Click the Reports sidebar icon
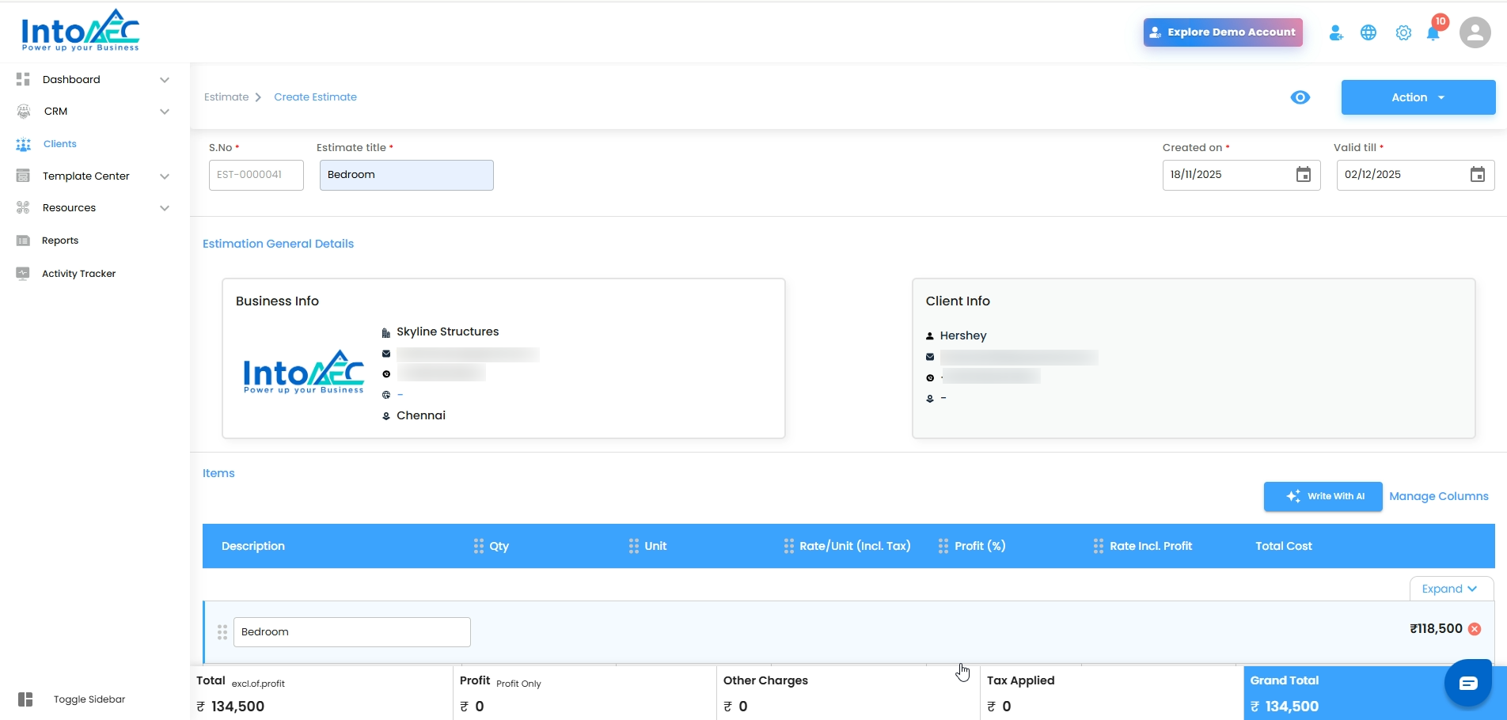Screen dimensions: 1507x720 pos(23,241)
